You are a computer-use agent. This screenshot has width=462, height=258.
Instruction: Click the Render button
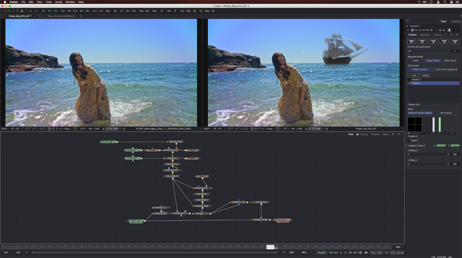click(321, 252)
